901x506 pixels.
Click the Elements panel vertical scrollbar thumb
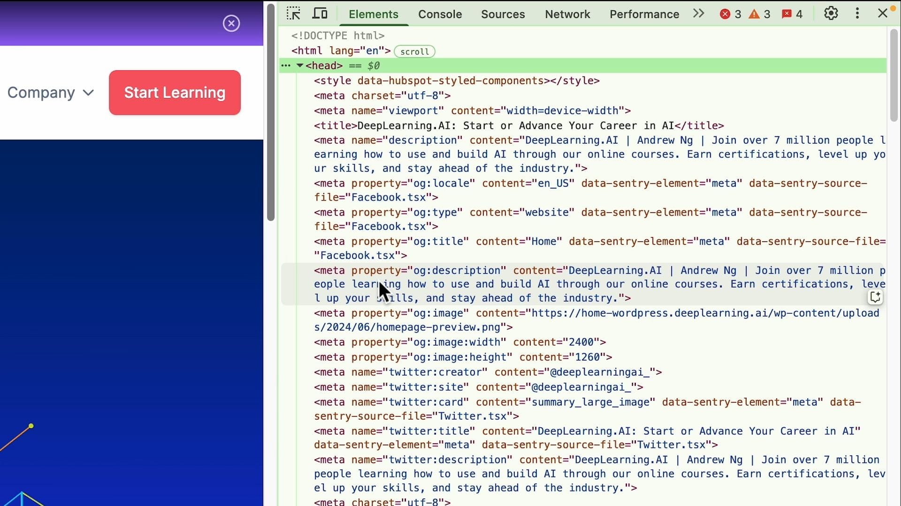click(x=893, y=75)
